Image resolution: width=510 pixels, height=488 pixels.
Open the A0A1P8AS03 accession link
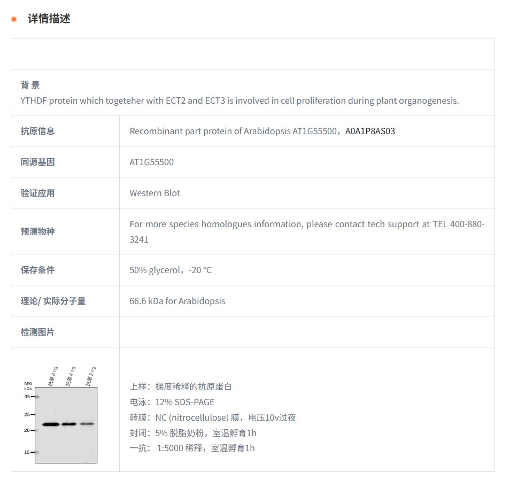click(x=370, y=131)
